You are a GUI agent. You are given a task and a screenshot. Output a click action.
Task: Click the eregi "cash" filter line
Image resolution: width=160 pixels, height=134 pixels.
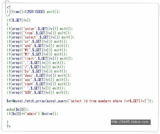point(39,84)
